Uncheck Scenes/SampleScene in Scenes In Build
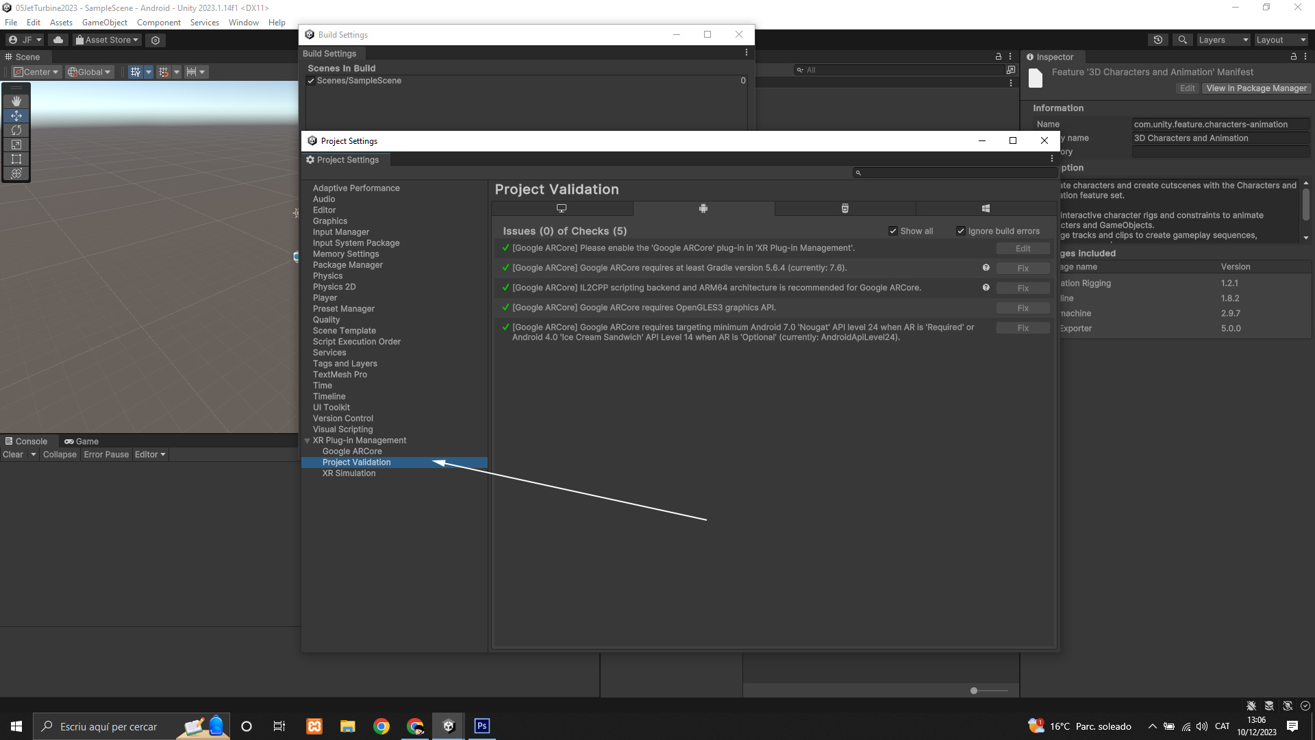 pos(311,81)
